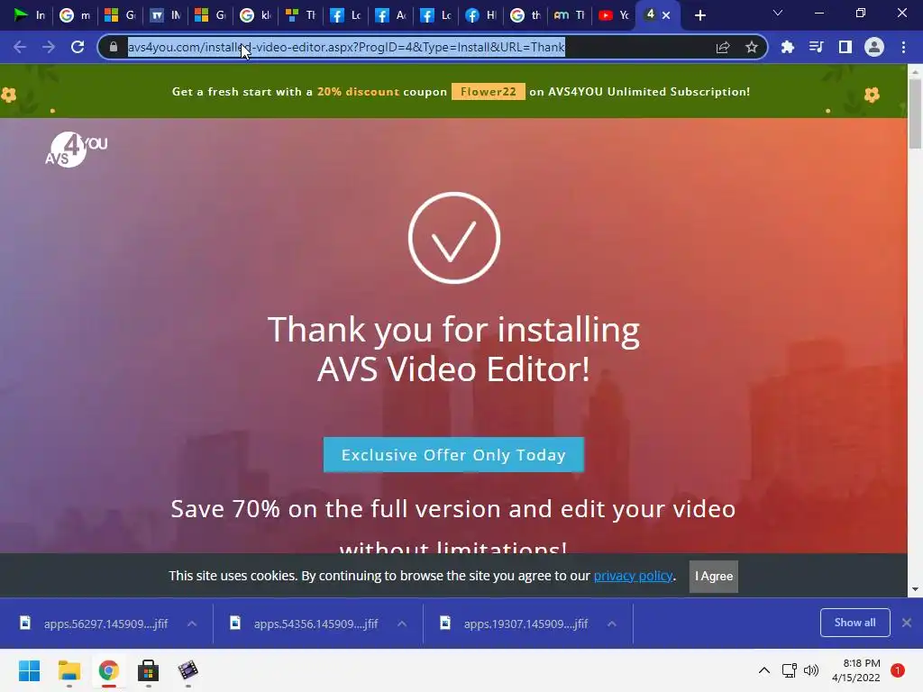Click the scrollbar down arrow
This screenshot has width=923, height=692.
click(915, 589)
